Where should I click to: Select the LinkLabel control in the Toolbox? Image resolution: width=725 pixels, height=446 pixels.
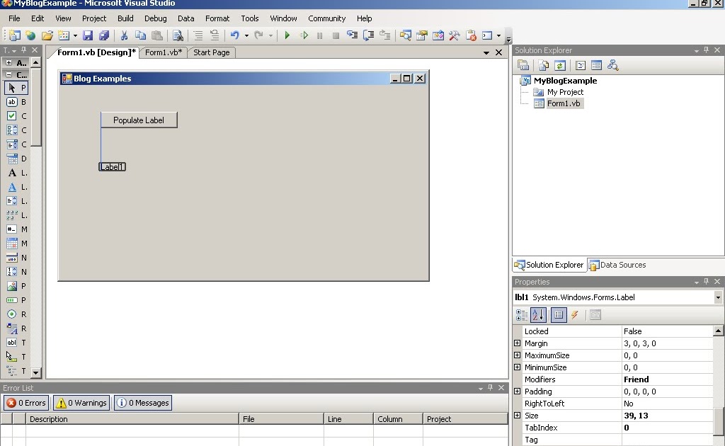pyautogui.click(x=16, y=187)
